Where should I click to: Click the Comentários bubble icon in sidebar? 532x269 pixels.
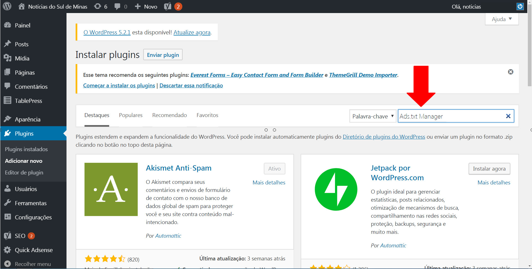click(x=8, y=86)
